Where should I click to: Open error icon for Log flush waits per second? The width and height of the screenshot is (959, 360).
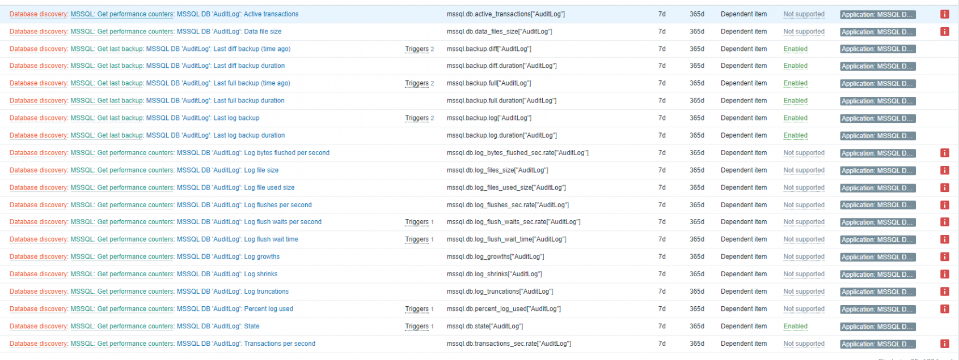pyautogui.click(x=944, y=222)
